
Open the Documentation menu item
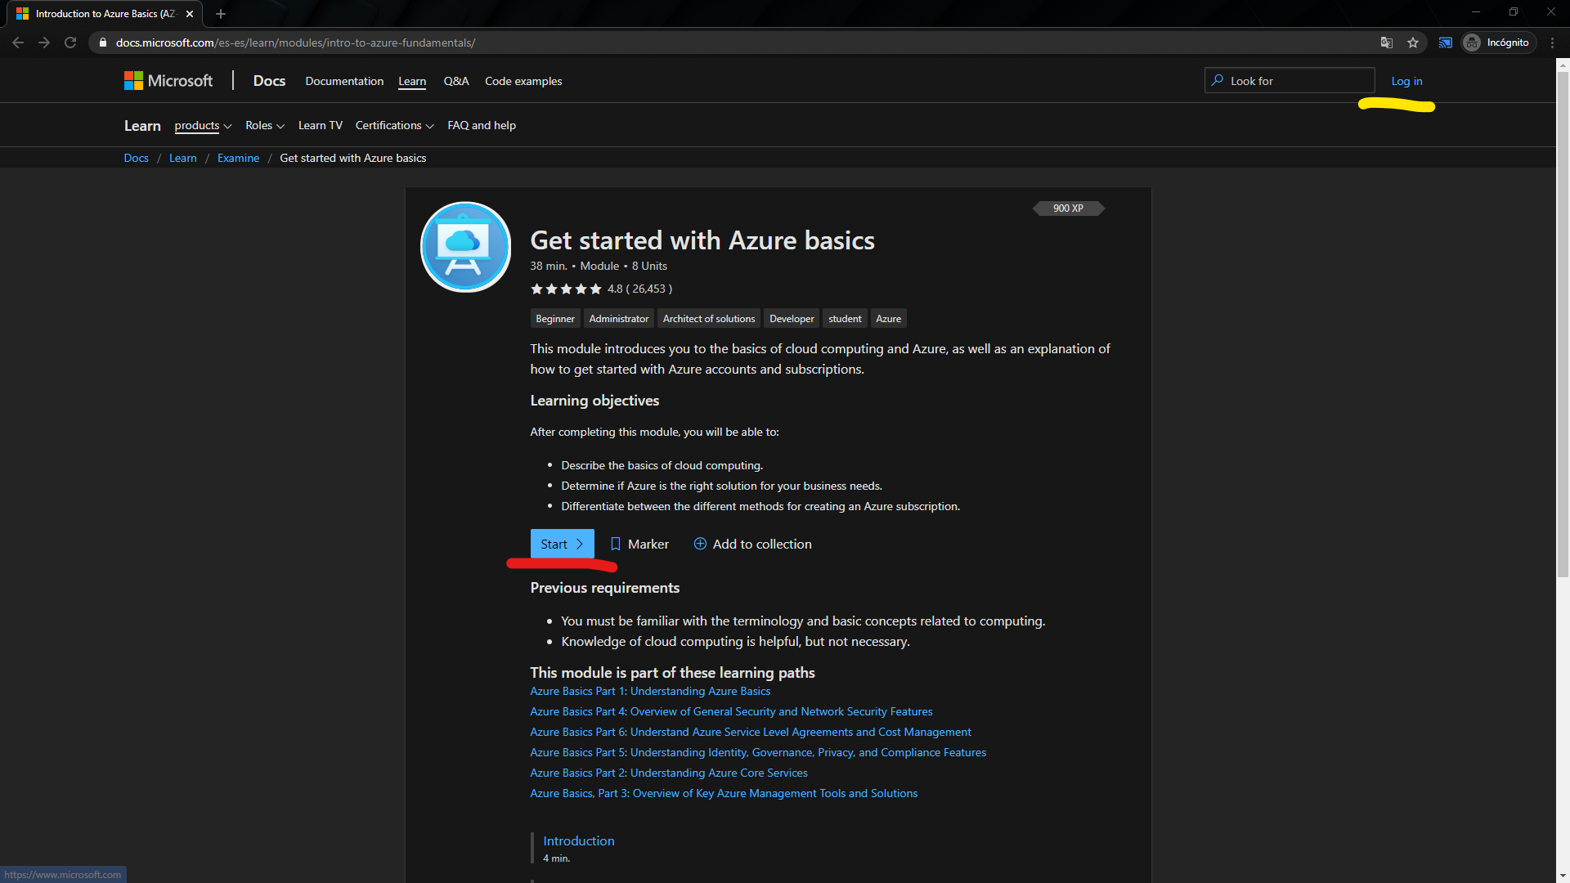click(x=344, y=81)
